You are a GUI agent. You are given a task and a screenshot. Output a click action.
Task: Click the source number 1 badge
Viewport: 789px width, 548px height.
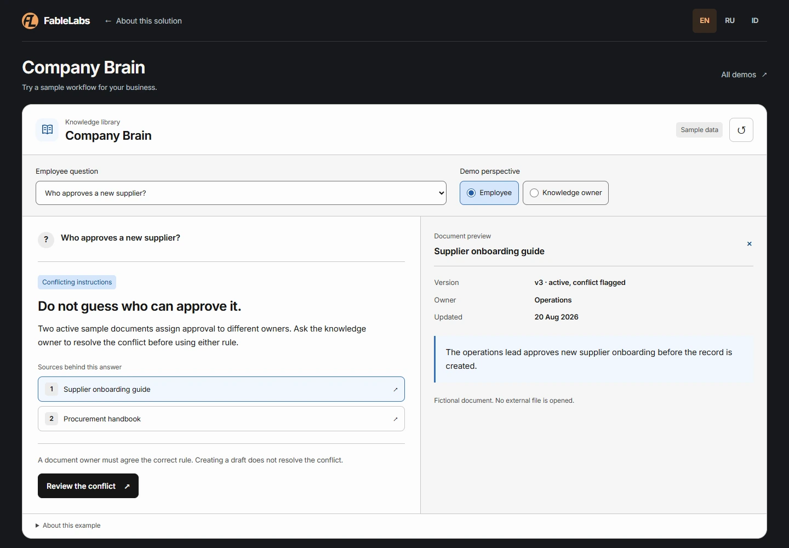[x=52, y=389]
